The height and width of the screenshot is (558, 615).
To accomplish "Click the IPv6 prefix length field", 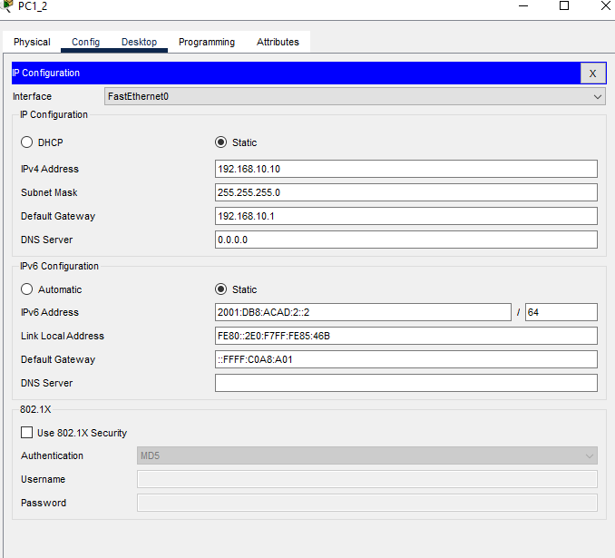I will [561, 312].
